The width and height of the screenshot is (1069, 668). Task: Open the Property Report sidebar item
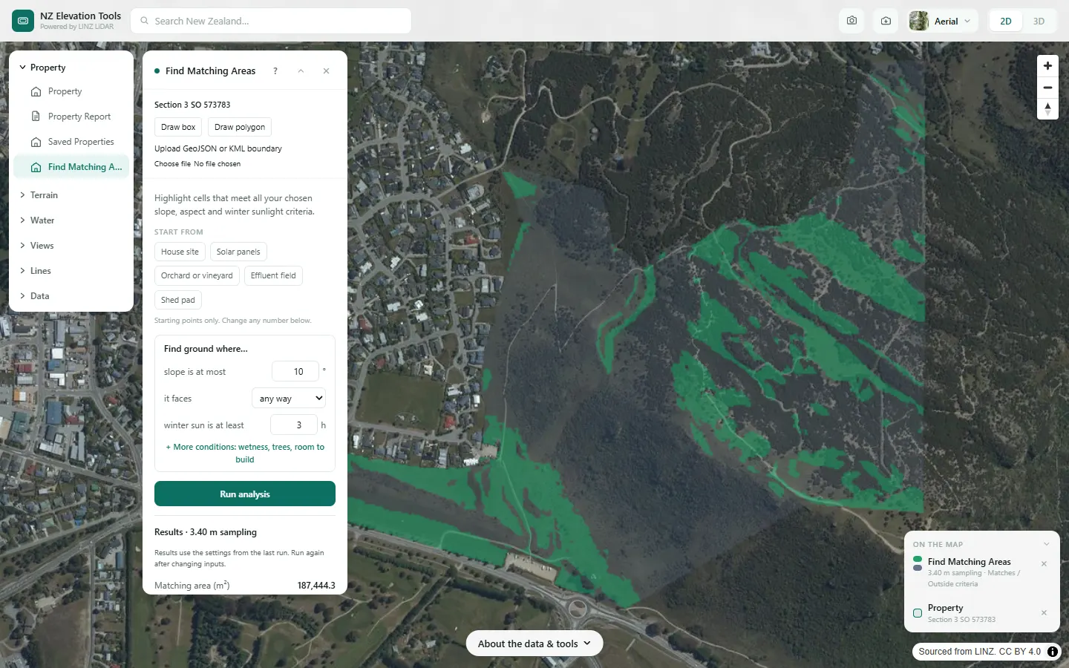pos(71,117)
